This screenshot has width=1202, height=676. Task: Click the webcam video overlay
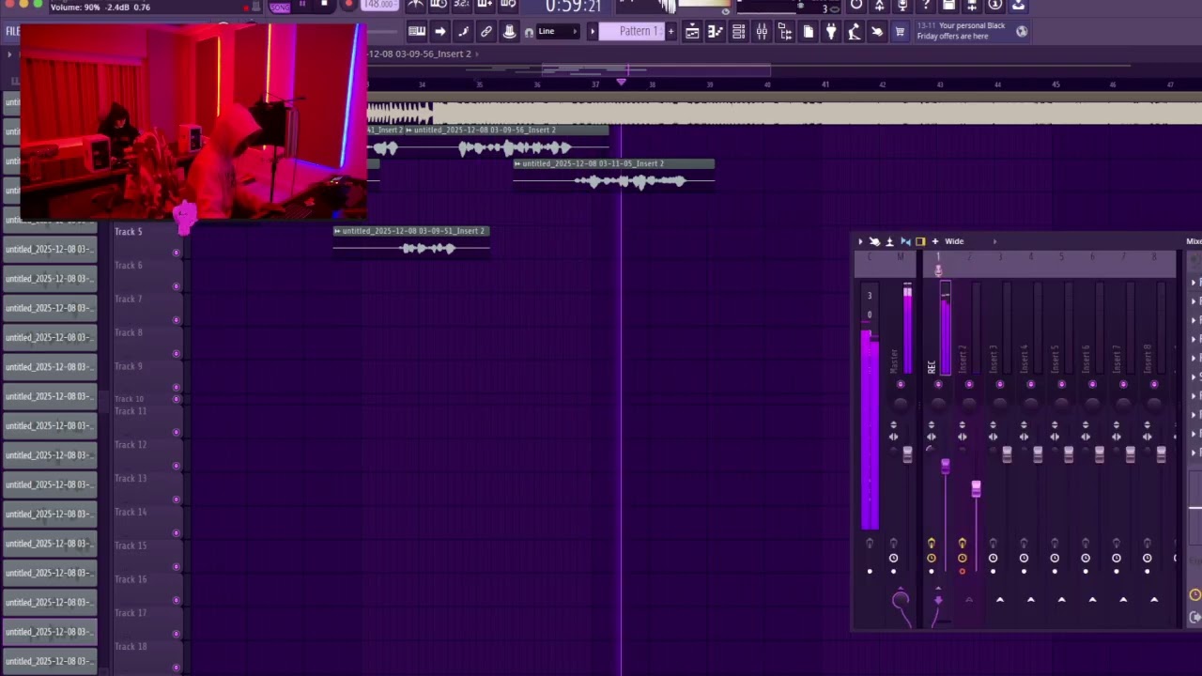tap(193, 122)
